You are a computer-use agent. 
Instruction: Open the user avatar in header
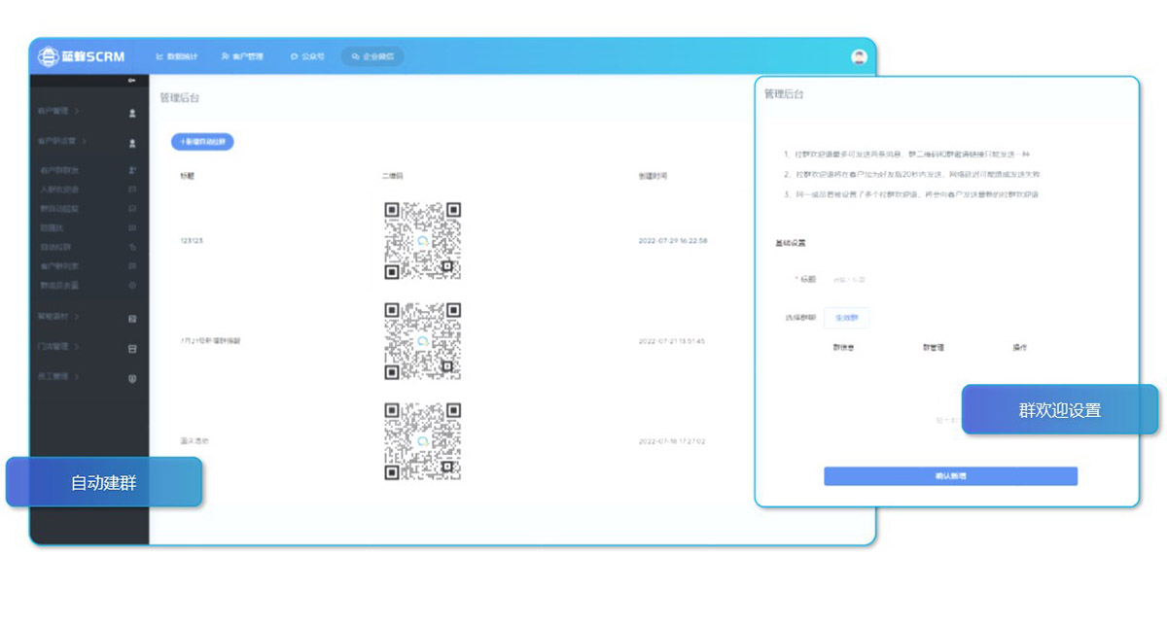(859, 56)
